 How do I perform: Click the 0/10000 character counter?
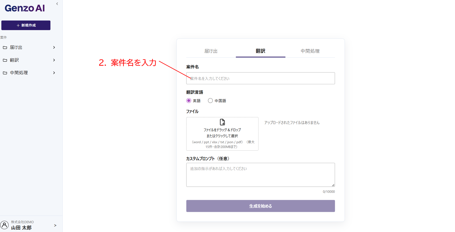click(329, 192)
